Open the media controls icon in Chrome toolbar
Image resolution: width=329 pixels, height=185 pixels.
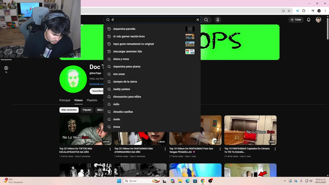click(313, 11)
